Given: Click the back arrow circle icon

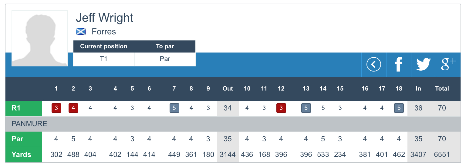Looking at the screenshot, I should [x=373, y=64].
